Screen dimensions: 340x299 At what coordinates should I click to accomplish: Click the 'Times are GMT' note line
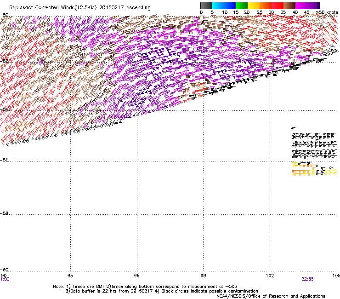[x=145, y=287]
